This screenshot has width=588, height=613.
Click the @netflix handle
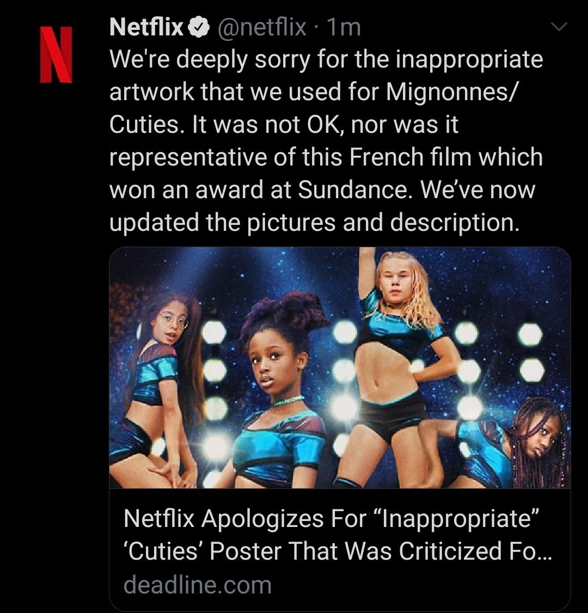coord(261,27)
